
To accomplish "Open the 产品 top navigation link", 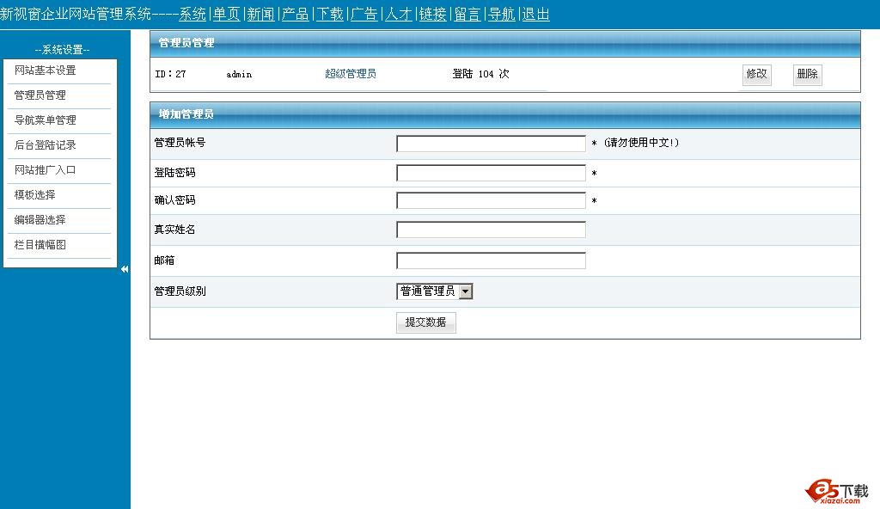I will tap(296, 14).
